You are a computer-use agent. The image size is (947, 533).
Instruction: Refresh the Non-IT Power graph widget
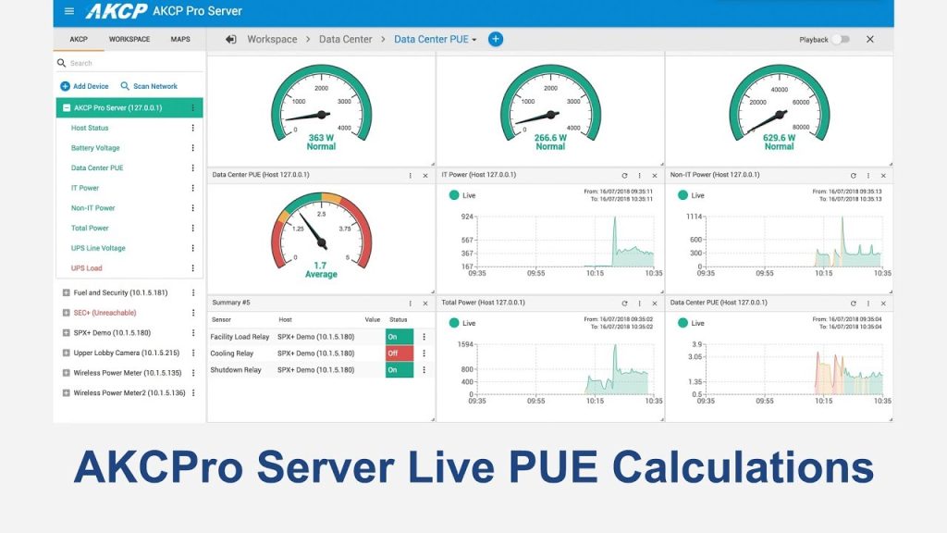tap(854, 175)
